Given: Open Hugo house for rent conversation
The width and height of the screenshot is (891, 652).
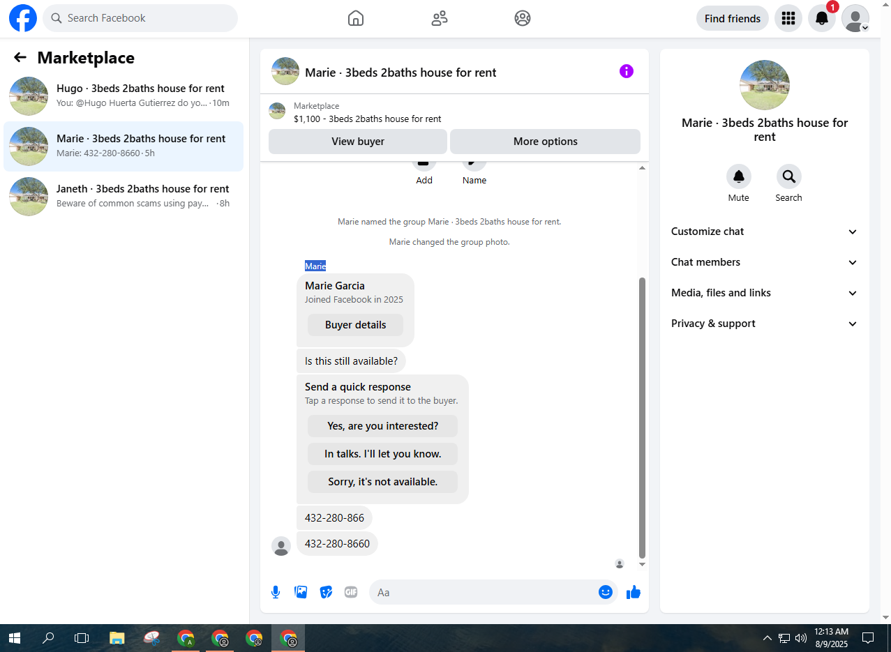Looking at the screenshot, I should tap(123, 96).
